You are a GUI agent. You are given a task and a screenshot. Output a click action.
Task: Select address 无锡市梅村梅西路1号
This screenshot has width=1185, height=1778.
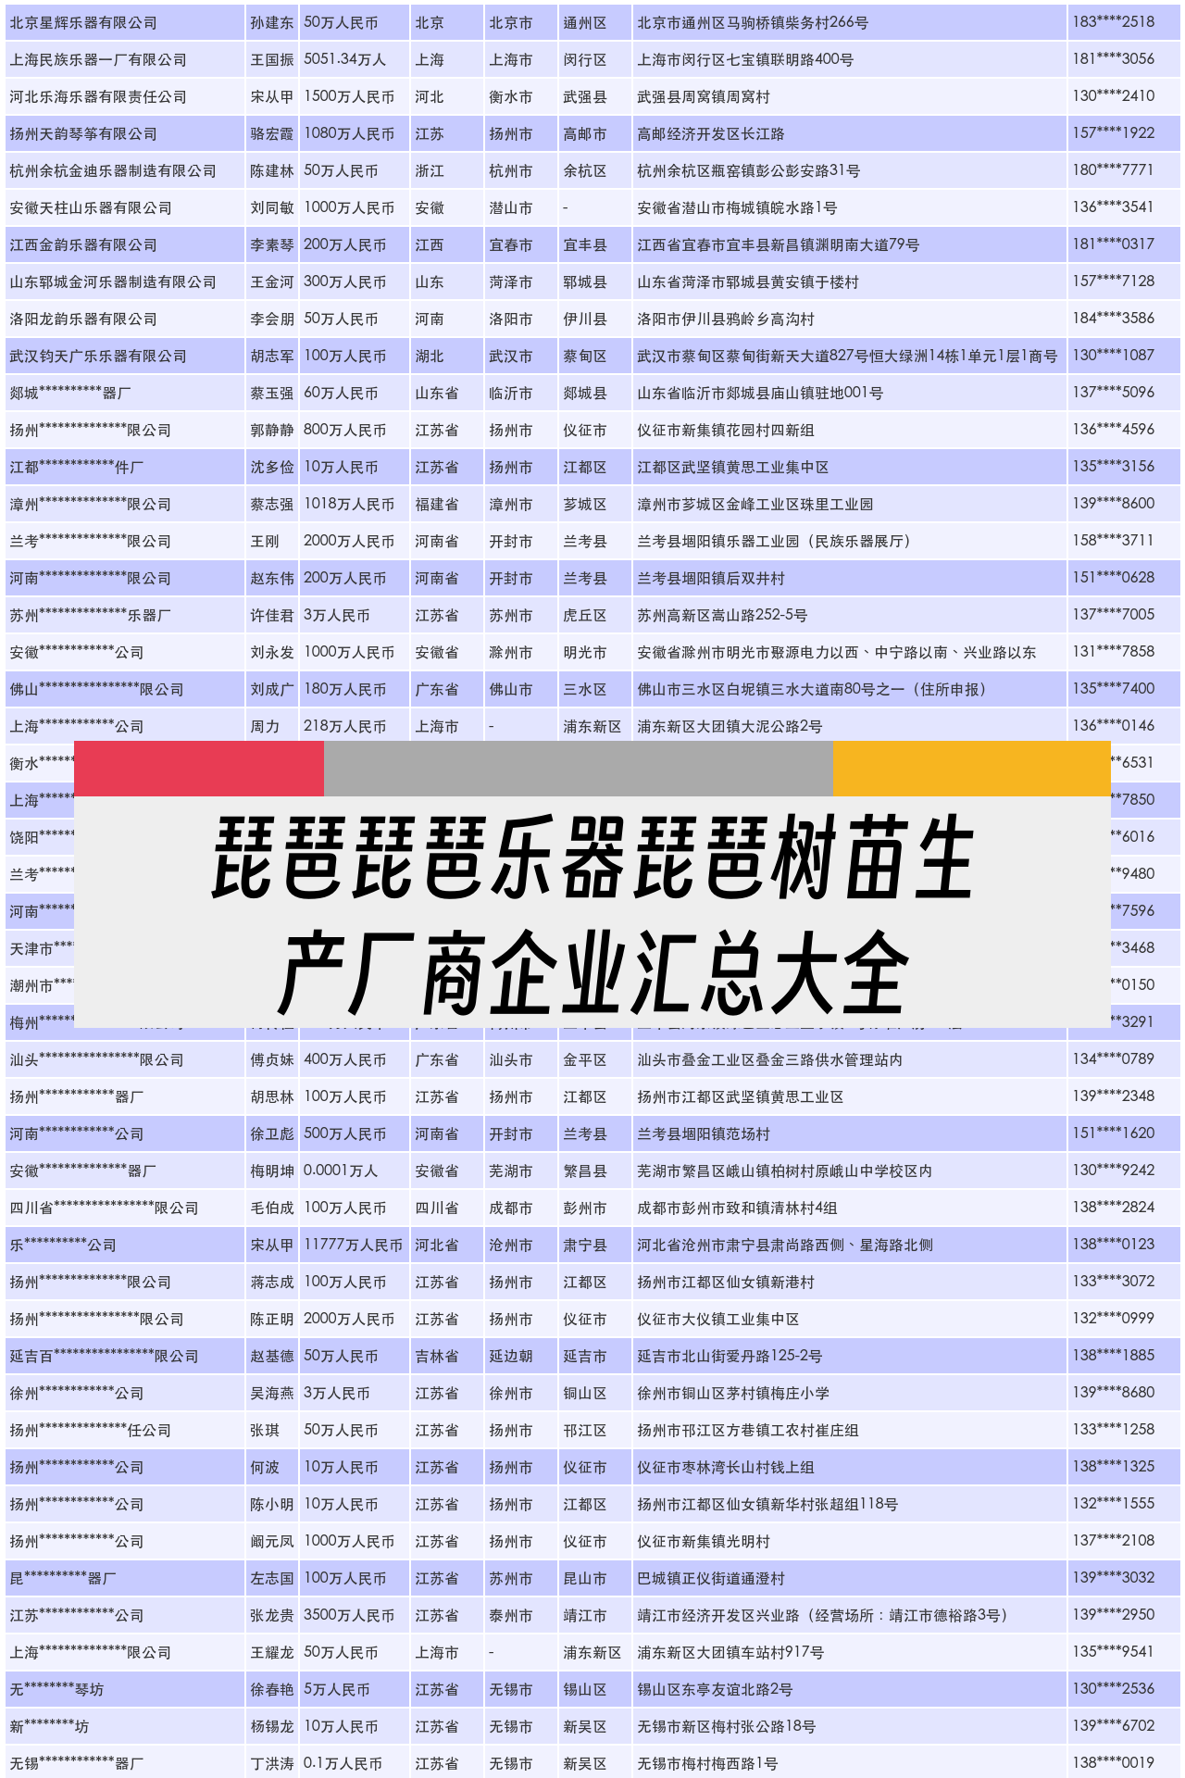pos(707,1763)
